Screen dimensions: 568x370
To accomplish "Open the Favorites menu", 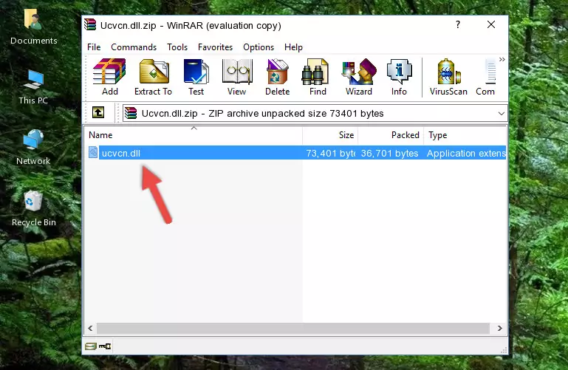I will pyautogui.click(x=215, y=47).
